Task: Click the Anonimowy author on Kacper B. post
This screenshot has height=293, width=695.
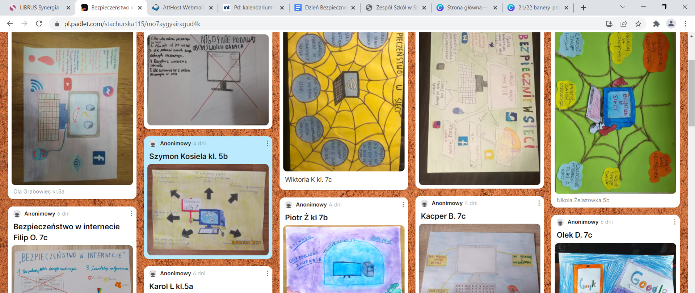Action: pyautogui.click(x=447, y=203)
